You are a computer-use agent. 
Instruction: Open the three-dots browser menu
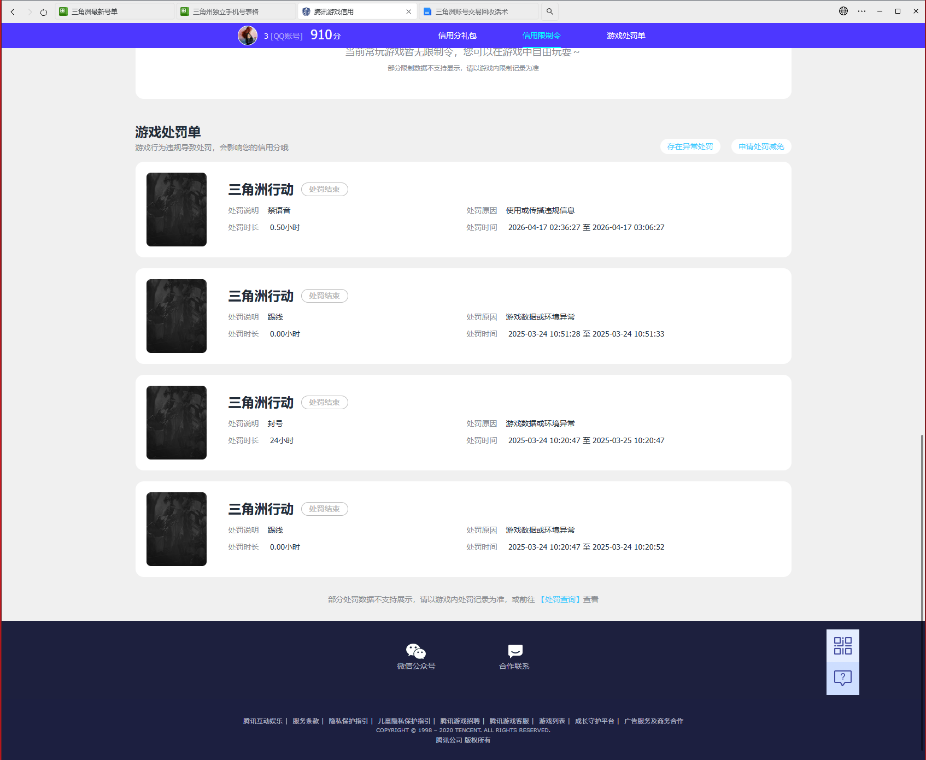coord(861,11)
